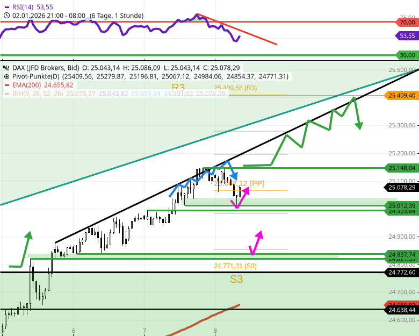Click the red EMA(200) legend marker
The width and height of the screenshot is (419, 336).
pos(6,85)
